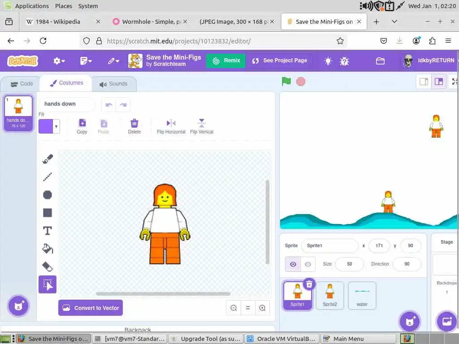This screenshot has height=344, width=459.
Task: Open idkbyRETURN account menu
Action: [x=429, y=60]
